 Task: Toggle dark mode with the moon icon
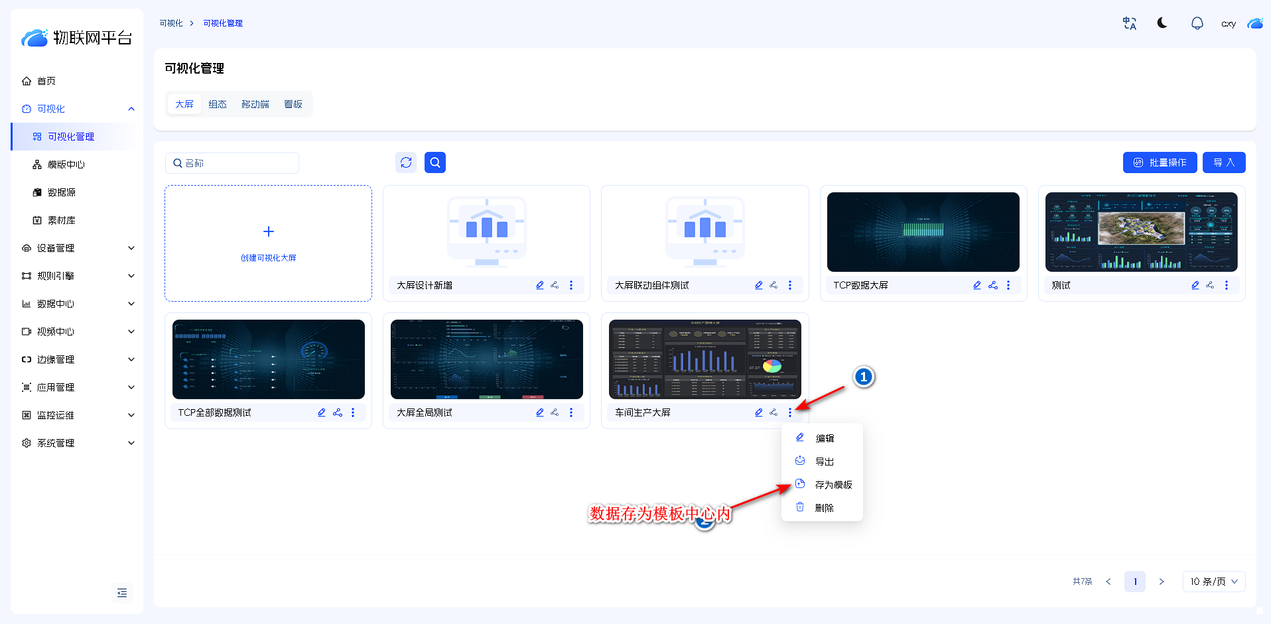click(1162, 23)
